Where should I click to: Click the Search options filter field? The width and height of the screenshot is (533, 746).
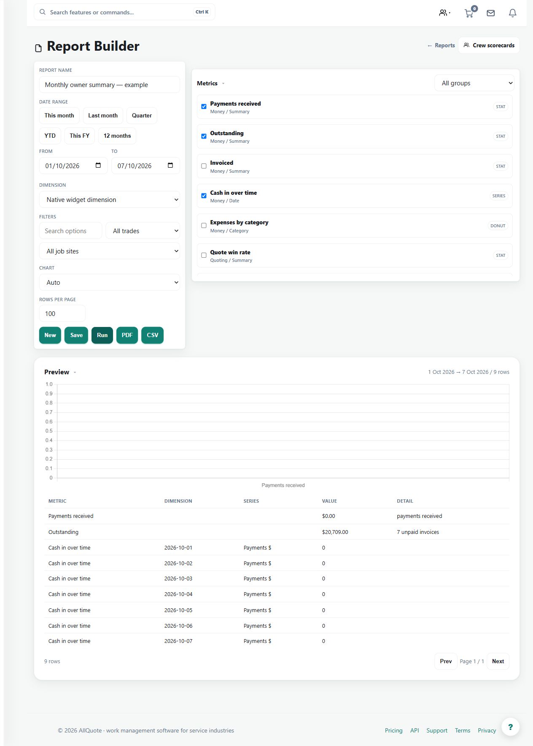point(71,231)
